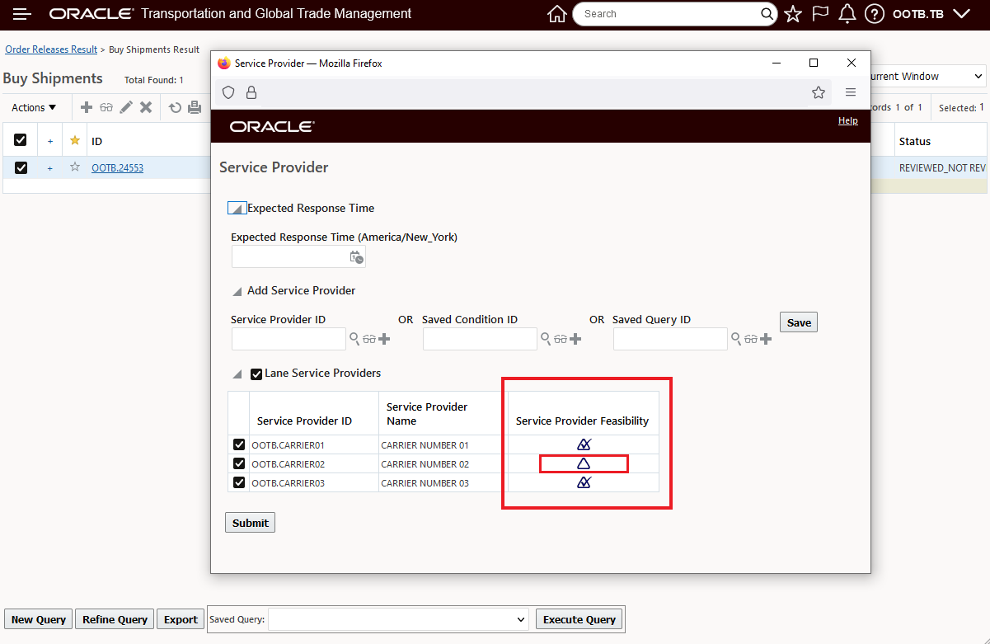Add new Saved Condition ID with plus
The image size is (990, 644).
pos(575,339)
